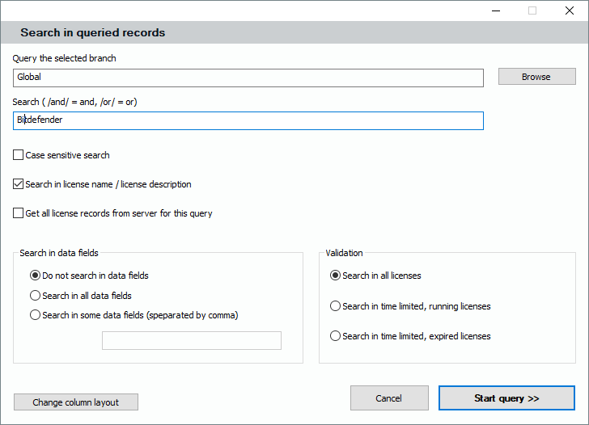Enable the Case sensitive search checkbox
Image resolution: width=589 pixels, height=425 pixels.
[x=19, y=155]
